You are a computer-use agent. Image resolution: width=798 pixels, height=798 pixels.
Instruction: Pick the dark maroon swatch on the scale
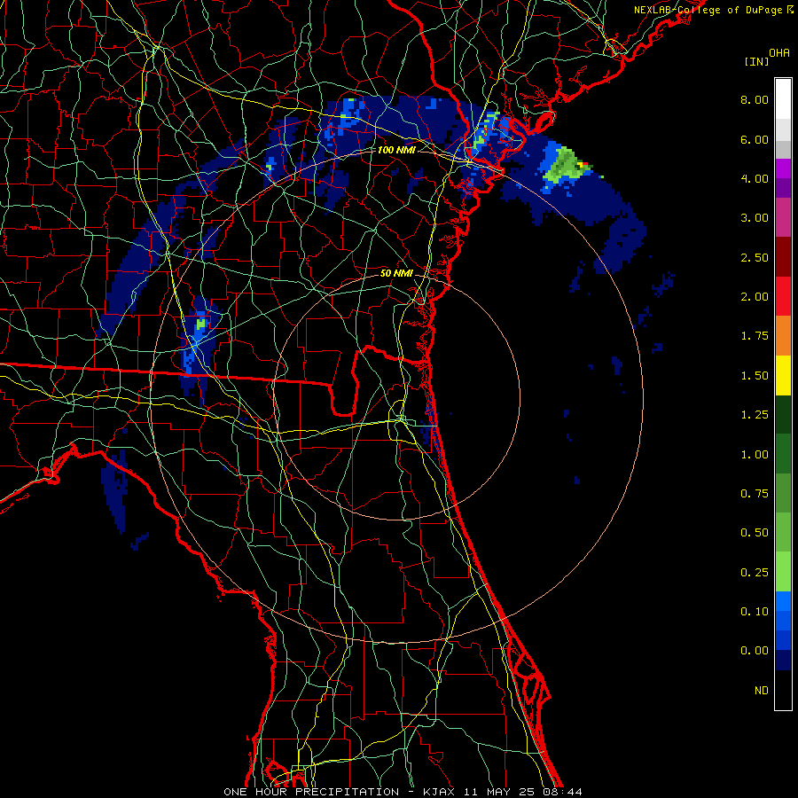click(783, 257)
